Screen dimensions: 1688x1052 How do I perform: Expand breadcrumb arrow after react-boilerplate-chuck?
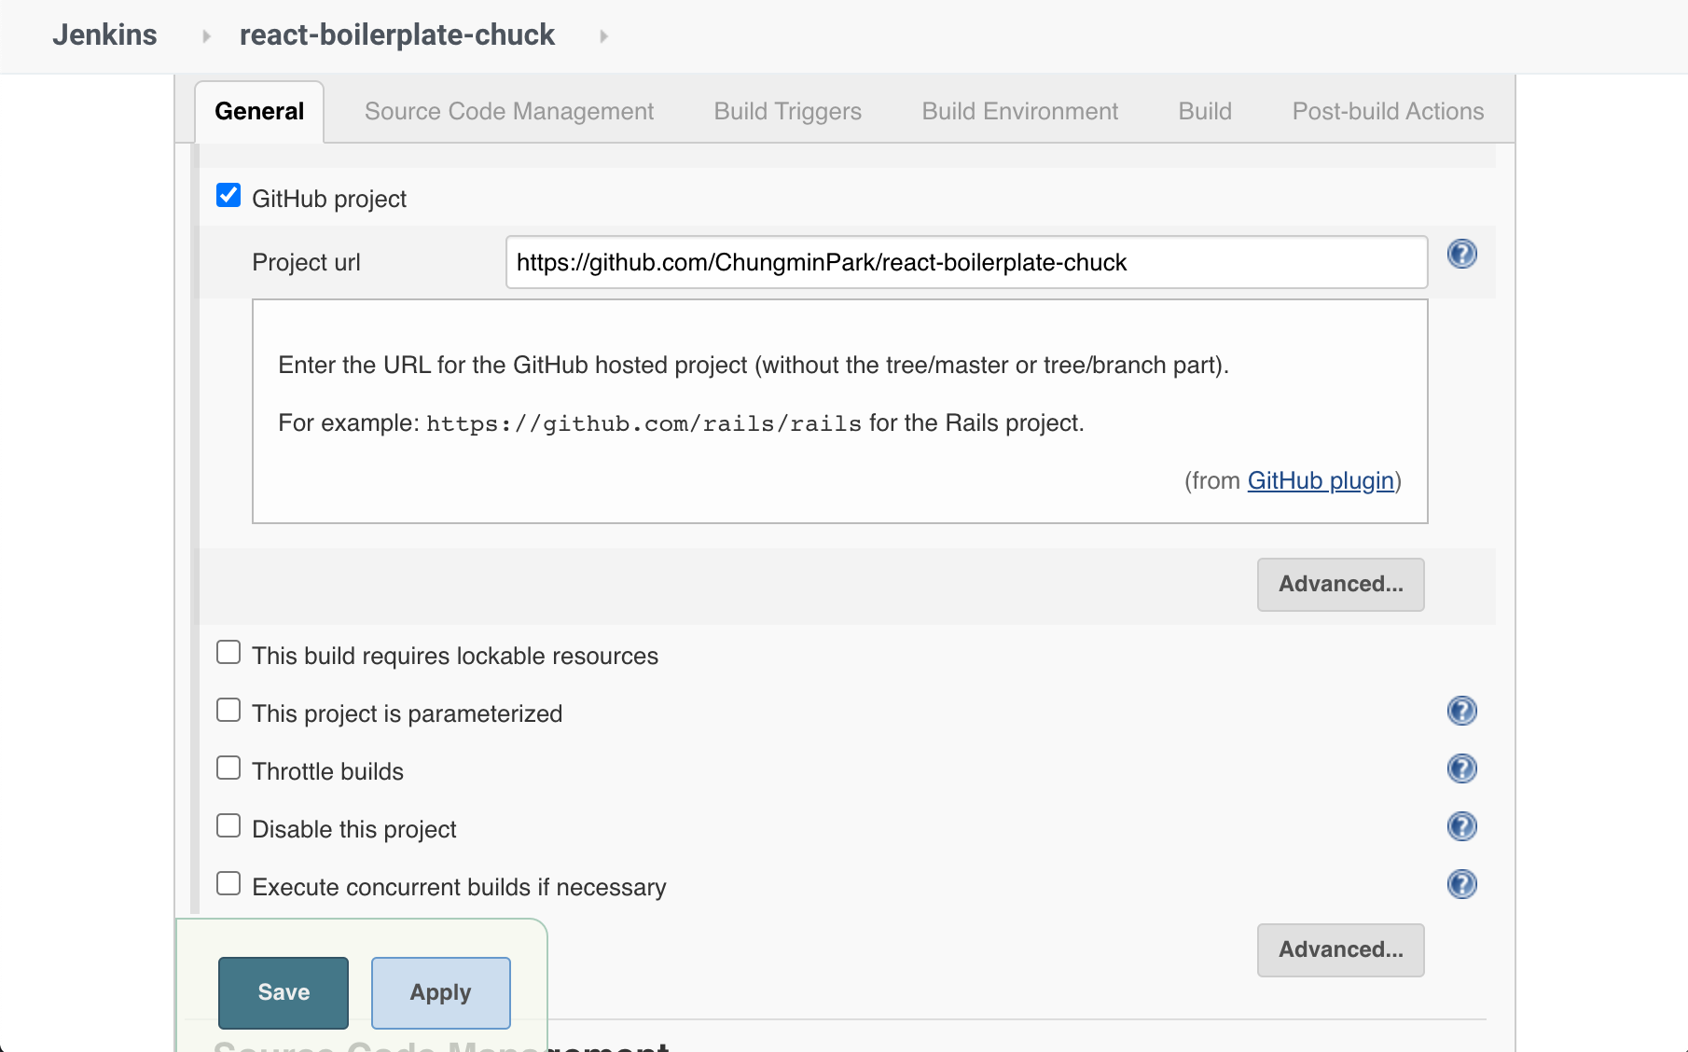[x=603, y=36]
